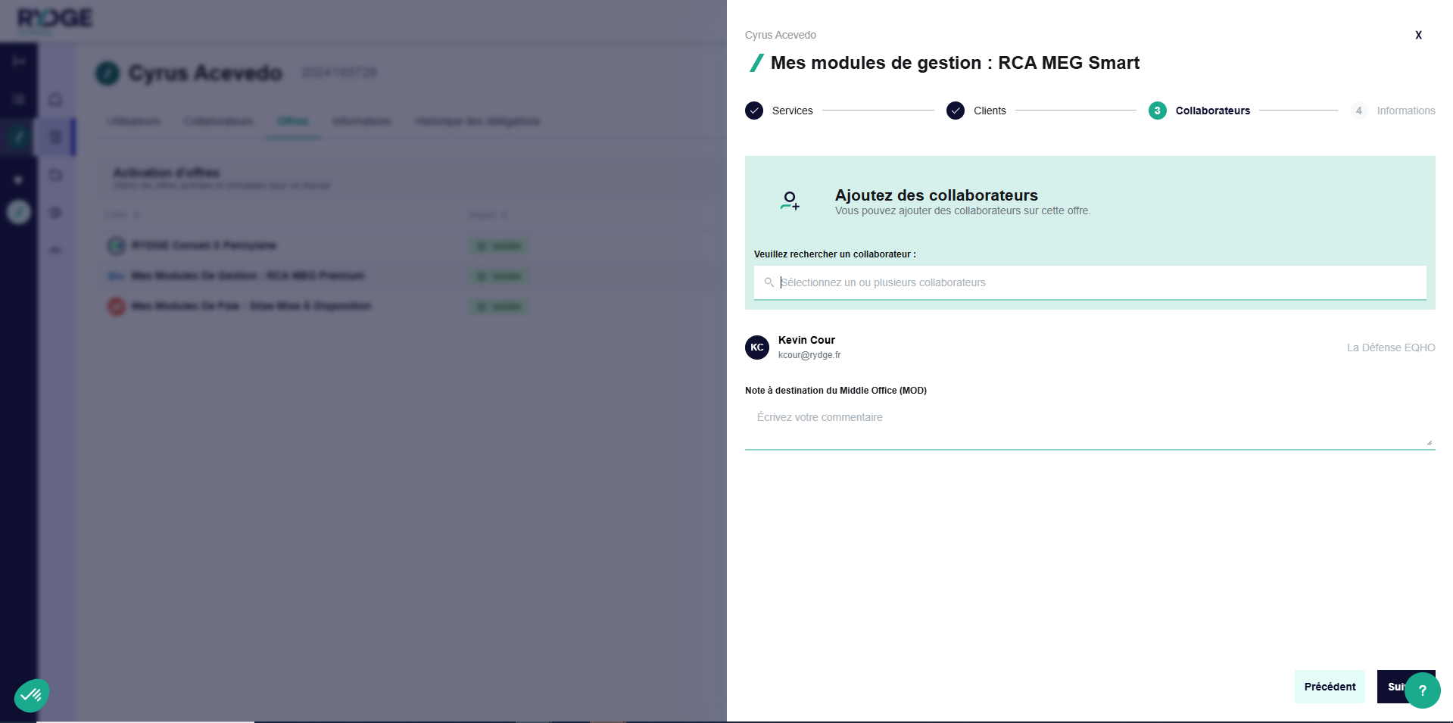Close the RCA MEG Smart panel
This screenshot has height=723, width=1453.
pyautogui.click(x=1418, y=35)
